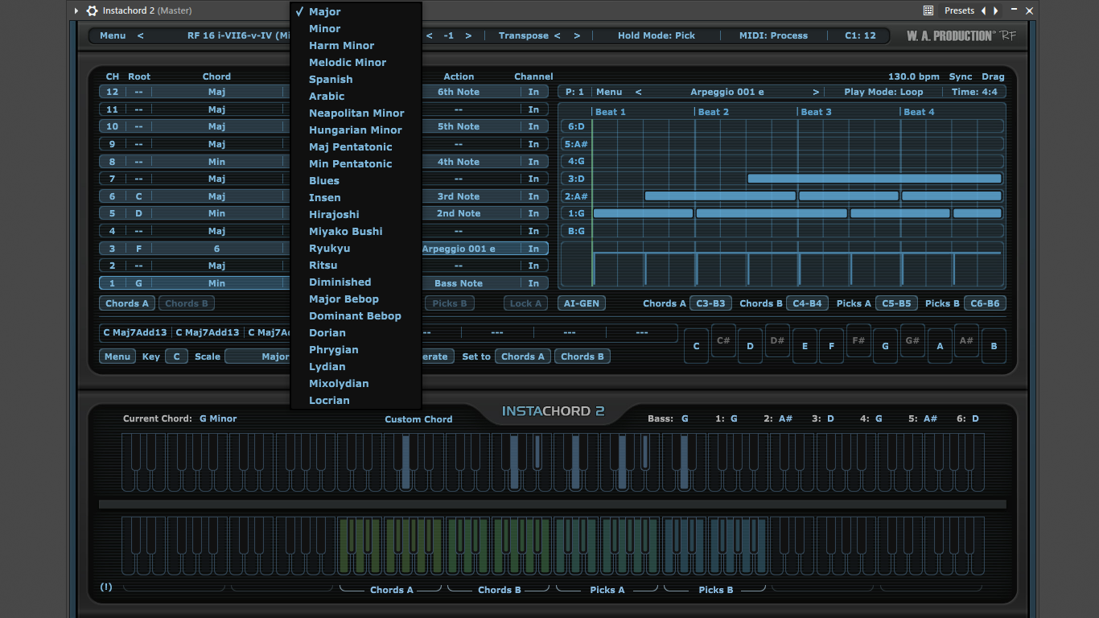Select Hungarian Minor from scale list
The image size is (1099, 618).
(x=356, y=130)
